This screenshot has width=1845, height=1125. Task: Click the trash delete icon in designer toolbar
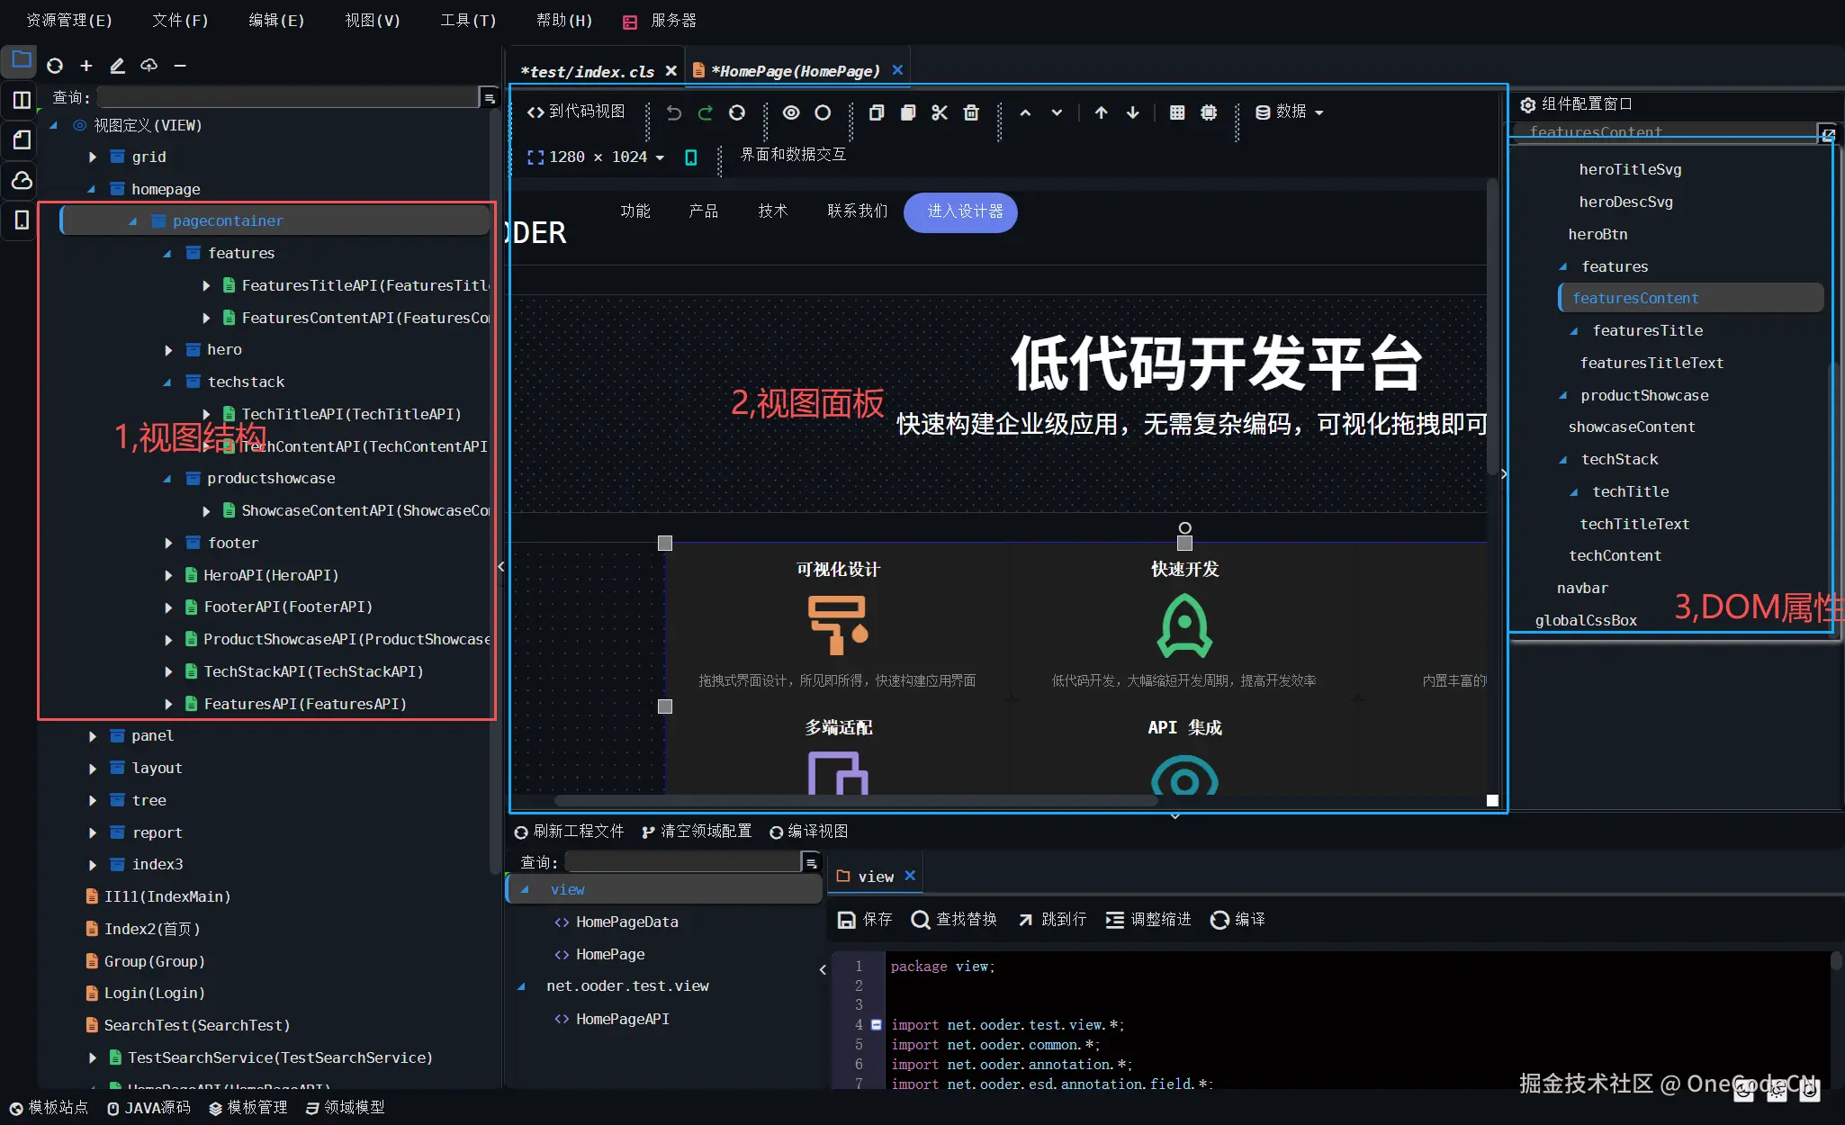pyautogui.click(x=971, y=112)
